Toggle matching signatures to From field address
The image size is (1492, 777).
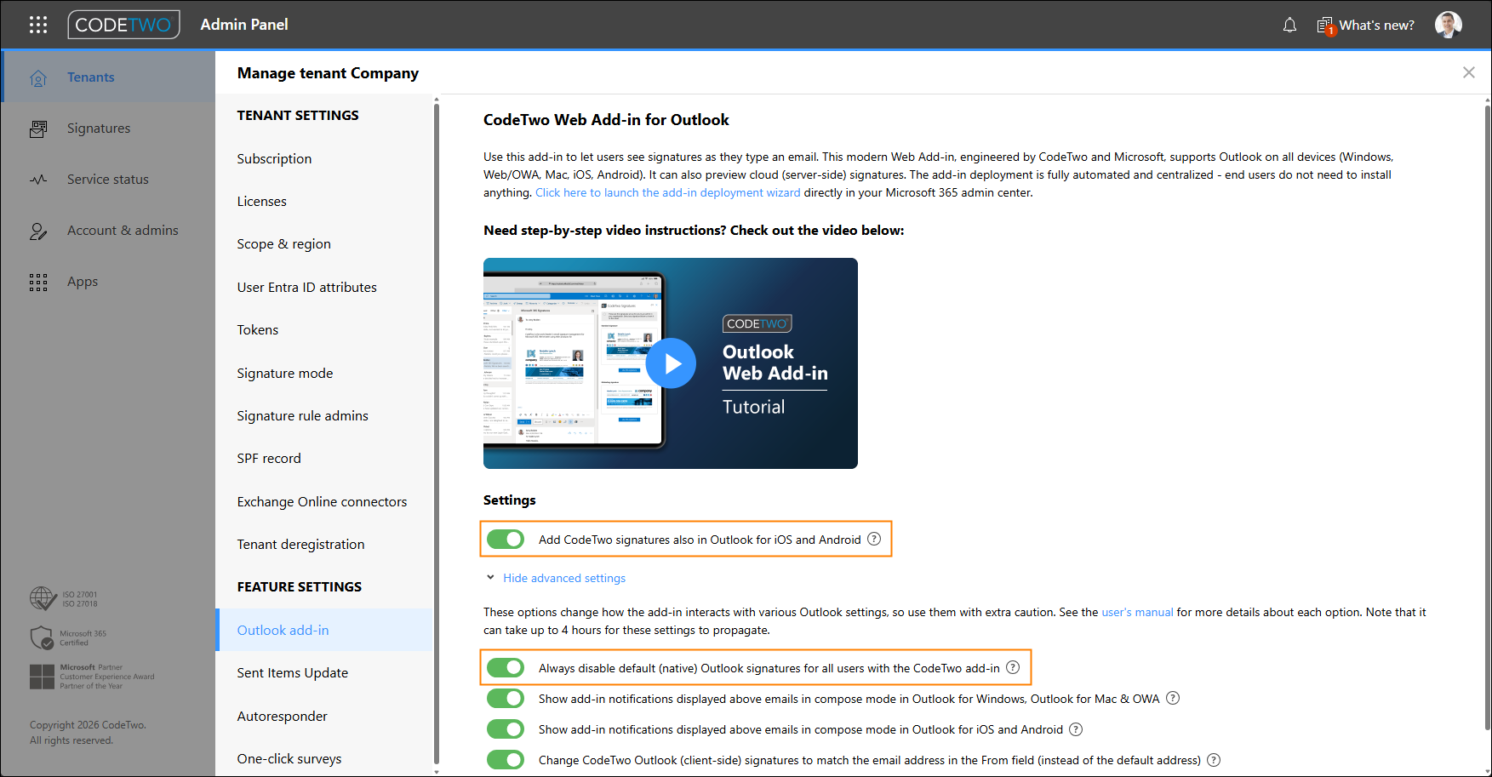coord(506,759)
